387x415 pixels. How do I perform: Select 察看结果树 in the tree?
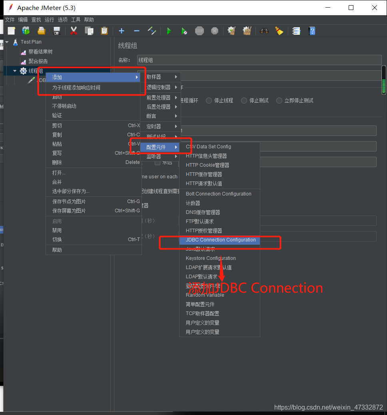pyautogui.click(x=40, y=52)
